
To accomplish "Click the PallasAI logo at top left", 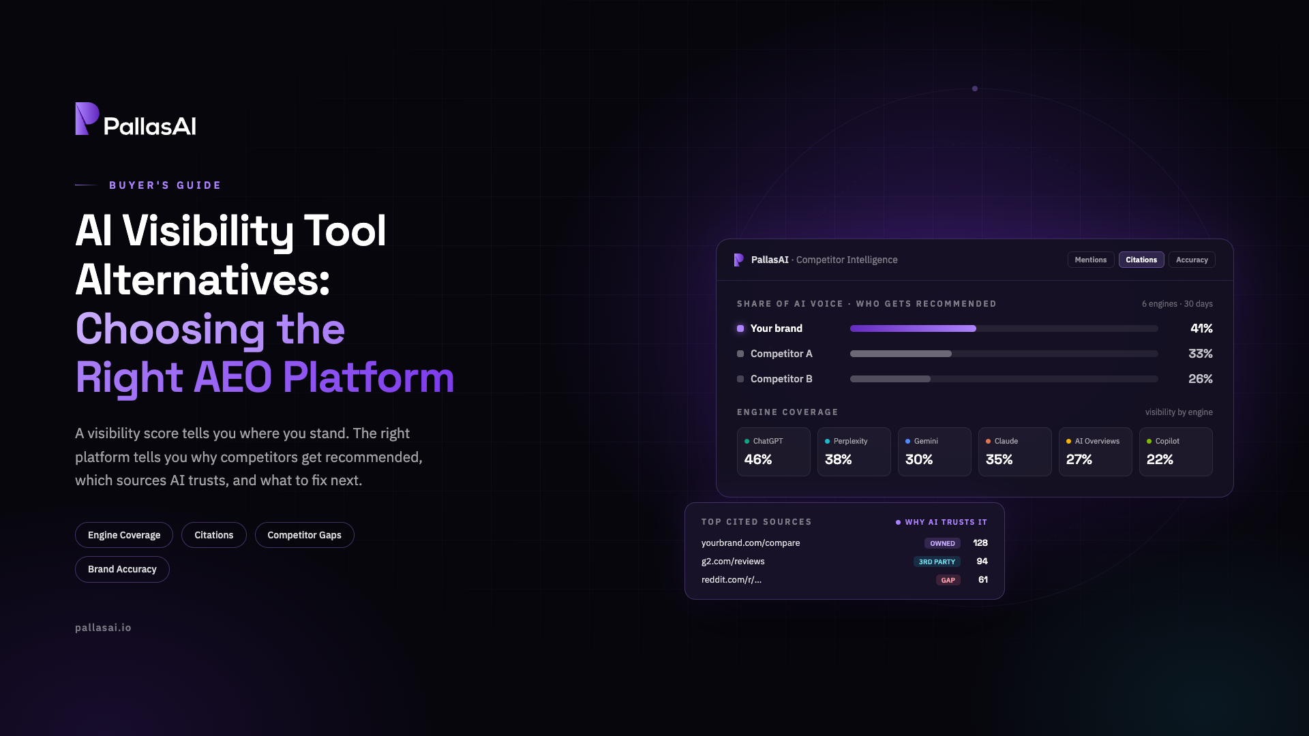I will click(136, 119).
